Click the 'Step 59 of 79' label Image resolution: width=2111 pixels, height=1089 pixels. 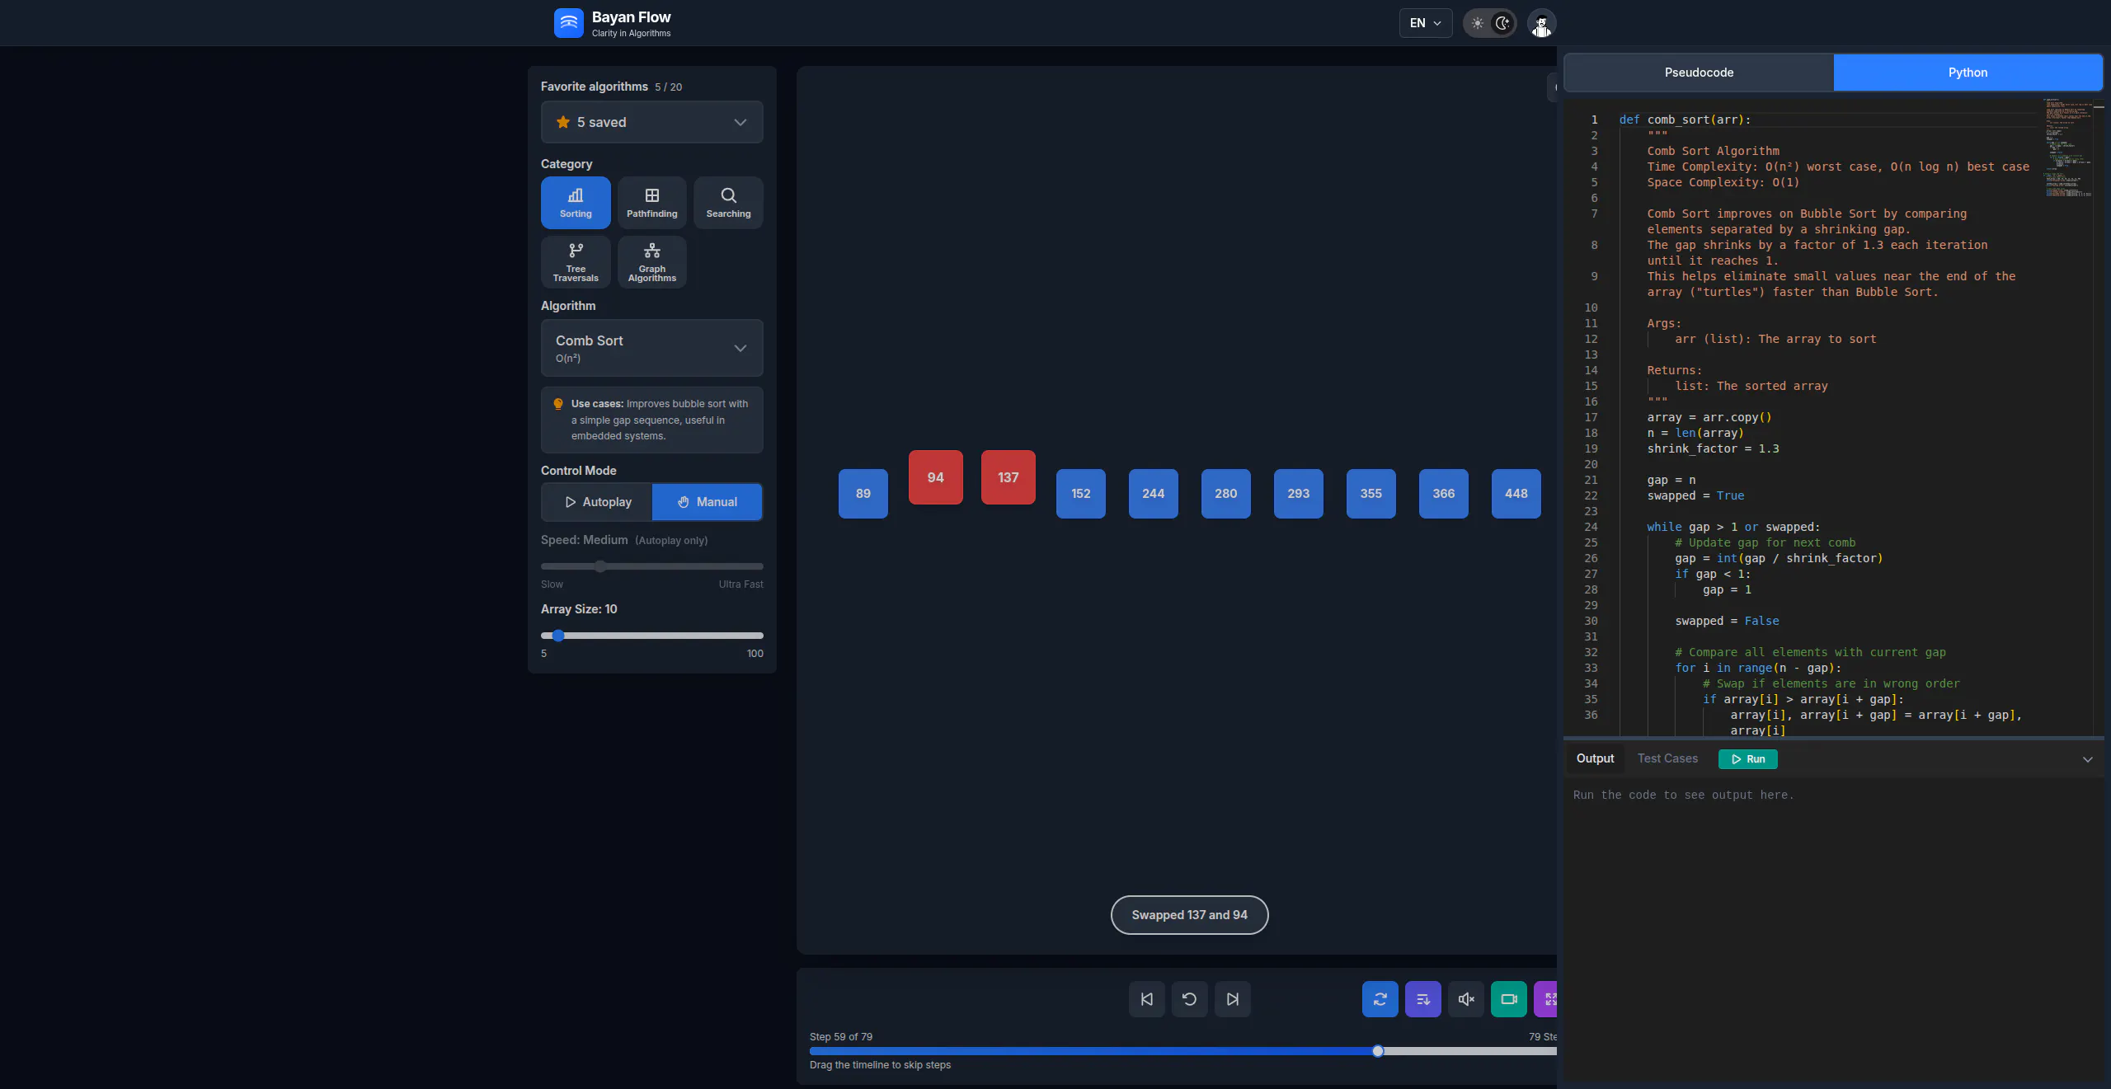pyautogui.click(x=840, y=1037)
